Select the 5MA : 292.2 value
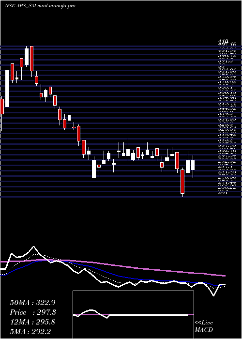Screen dimensions: 242x339 (x=30, y=331)
